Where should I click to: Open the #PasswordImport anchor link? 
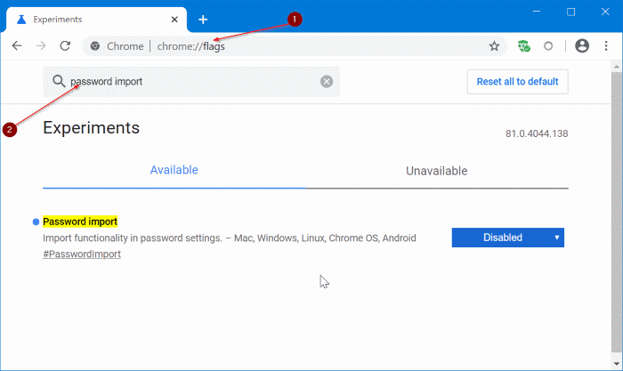(82, 254)
